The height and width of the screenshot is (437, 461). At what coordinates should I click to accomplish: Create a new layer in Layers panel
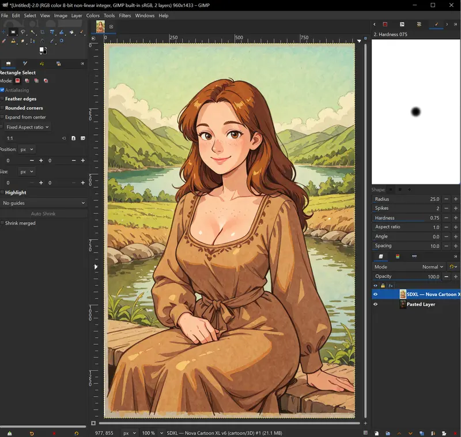click(x=377, y=433)
